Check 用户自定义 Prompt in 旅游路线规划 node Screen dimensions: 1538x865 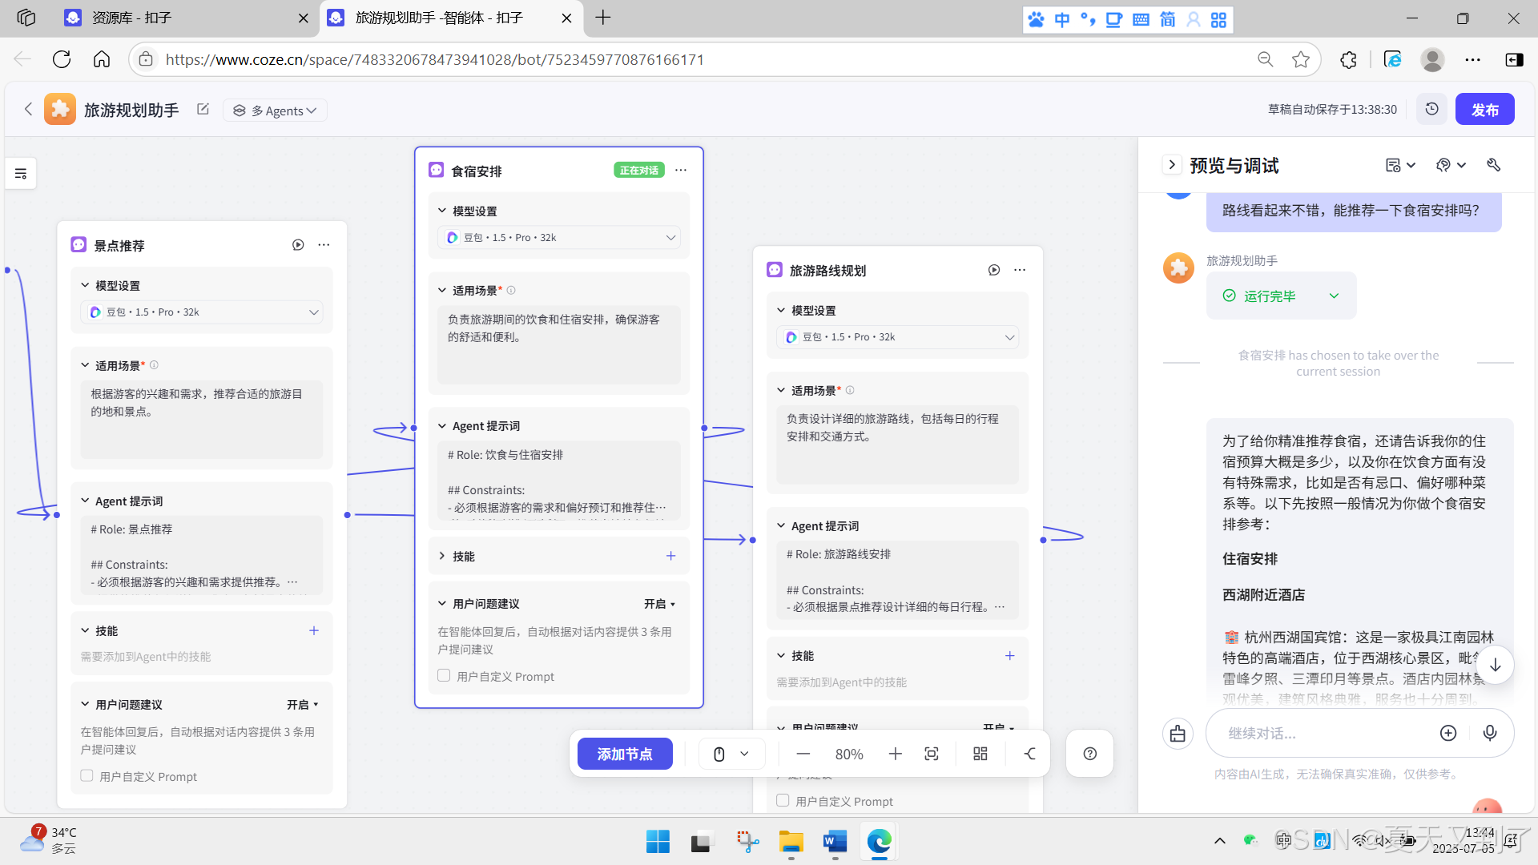pyautogui.click(x=783, y=800)
